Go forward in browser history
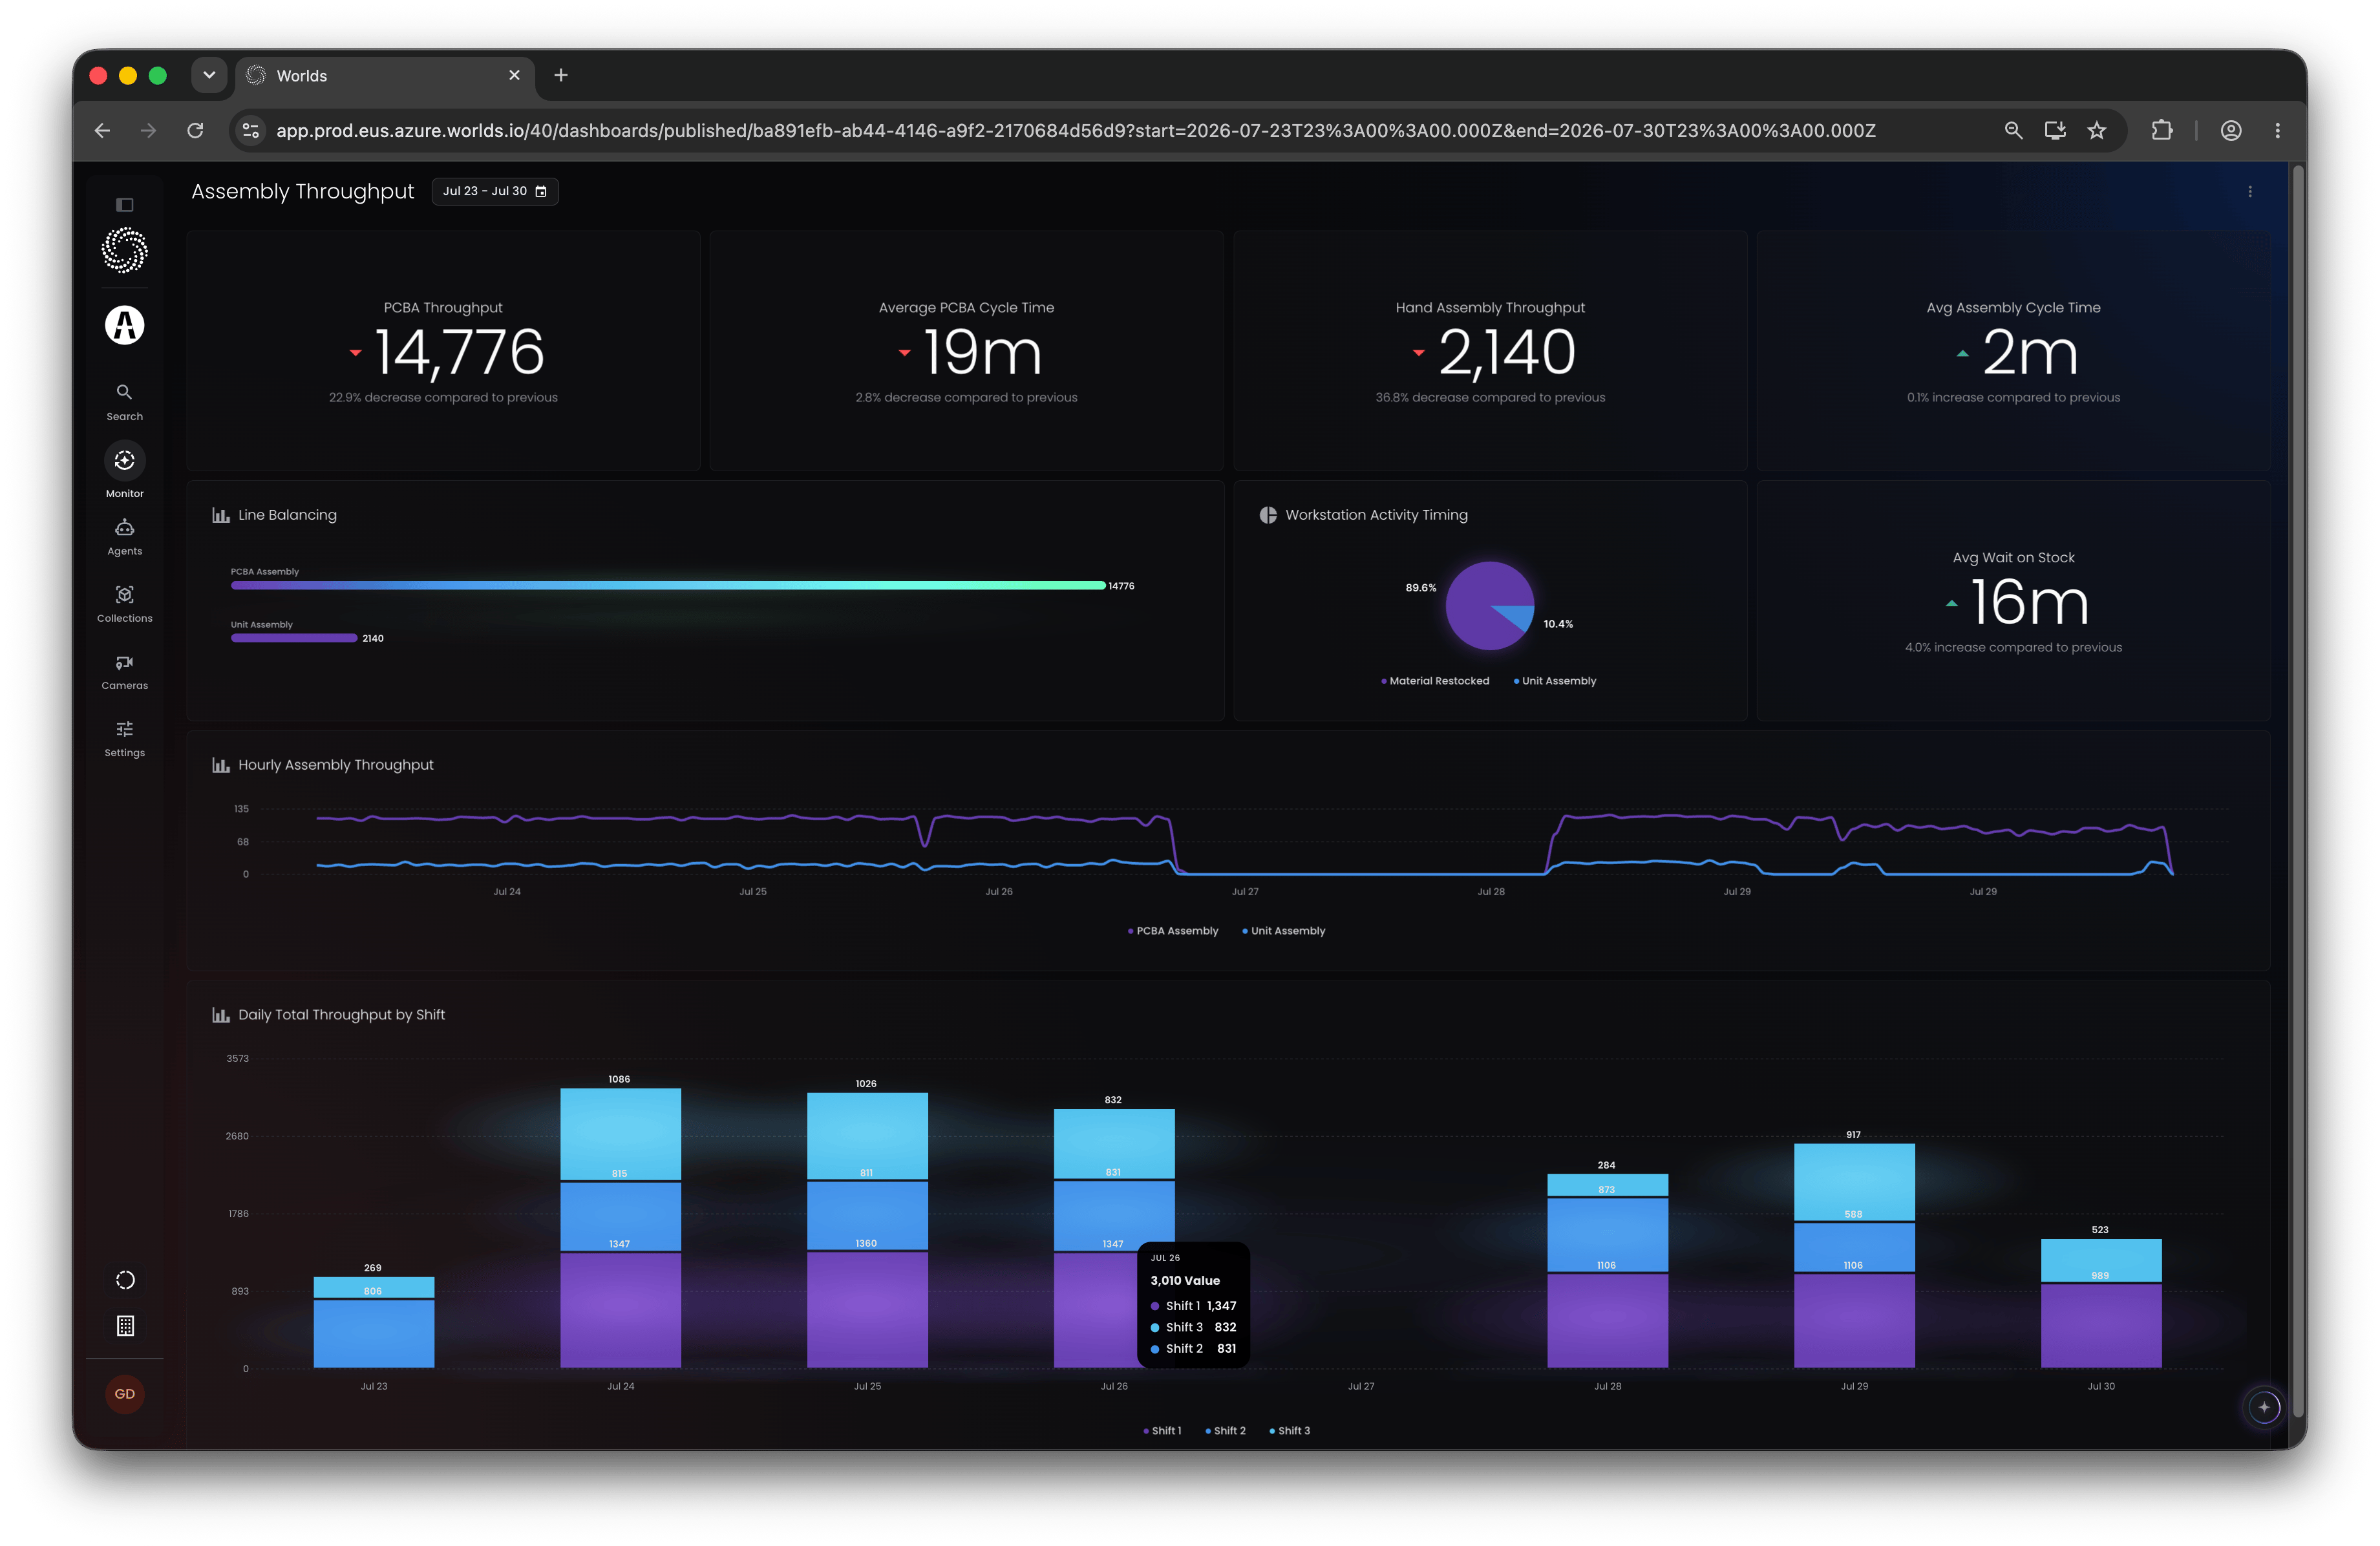Image resolution: width=2380 pixels, height=1546 pixels. pyautogui.click(x=148, y=131)
